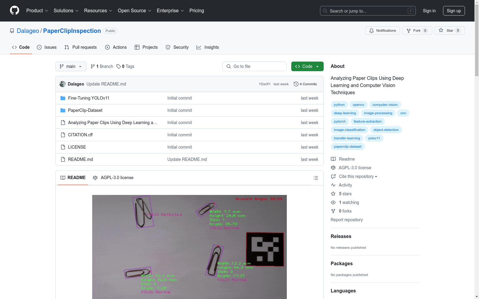Image resolution: width=479 pixels, height=299 pixels.
Task: Switch to the Actions tab
Action: (116, 47)
